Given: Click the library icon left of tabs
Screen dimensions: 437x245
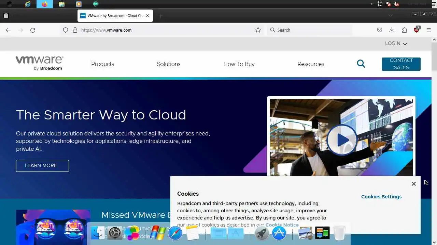Looking at the screenshot, I should click(x=6, y=15).
